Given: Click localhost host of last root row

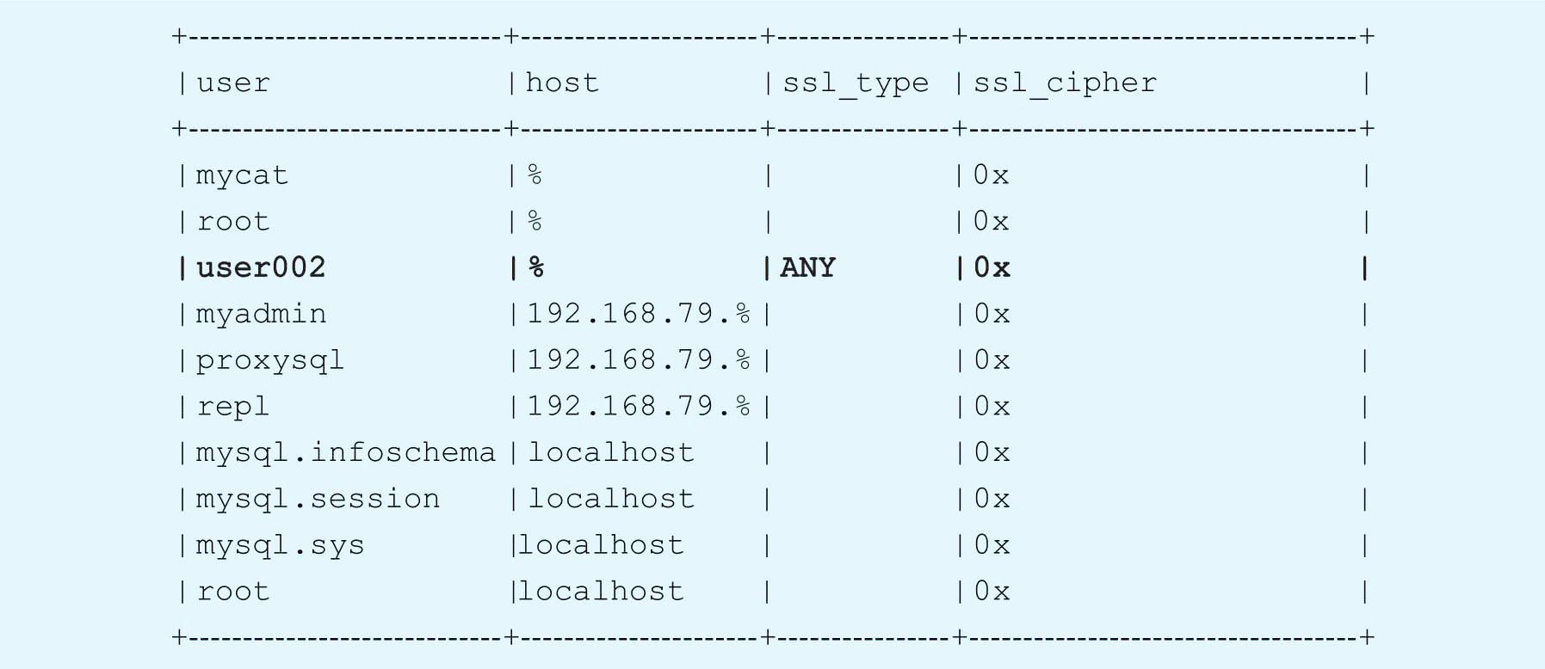Looking at the screenshot, I should (x=601, y=592).
